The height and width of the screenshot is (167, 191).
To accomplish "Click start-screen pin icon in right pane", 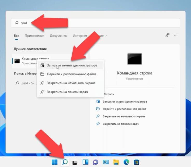I will (x=98, y=116).
